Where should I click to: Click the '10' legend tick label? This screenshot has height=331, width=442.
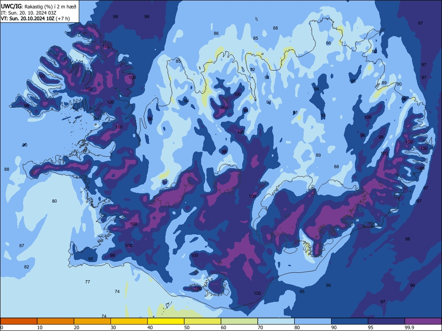tap(40, 327)
